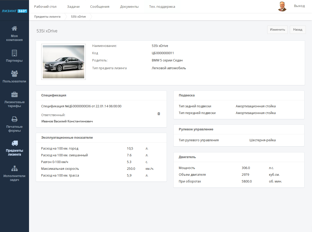Screen dimensions: 312x232
Task: Open the Лизинговые тарифы briefcase icon
Action: point(15,94)
